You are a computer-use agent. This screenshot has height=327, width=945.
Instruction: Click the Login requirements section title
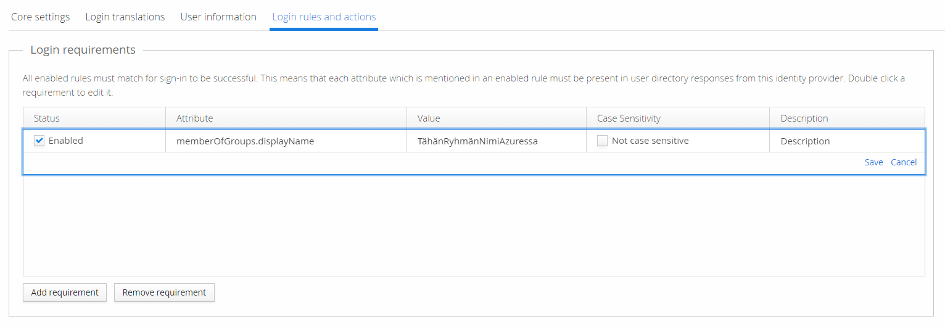click(83, 50)
